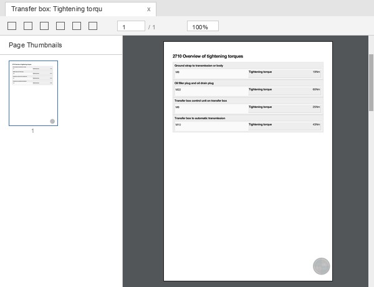The height and width of the screenshot is (287, 374).
Task: Click the zoom field showing 100%
Action: click(203, 26)
